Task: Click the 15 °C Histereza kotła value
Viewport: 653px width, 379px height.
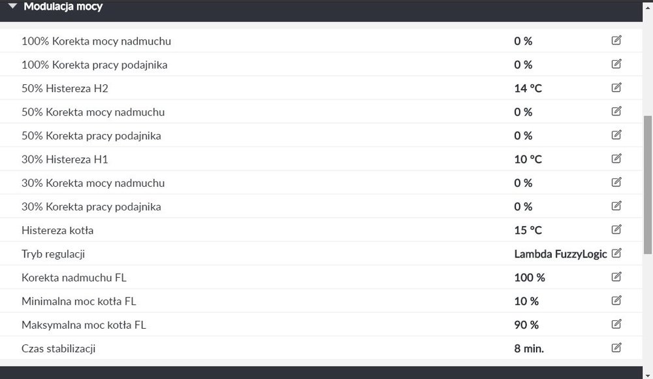Action: (x=528, y=230)
